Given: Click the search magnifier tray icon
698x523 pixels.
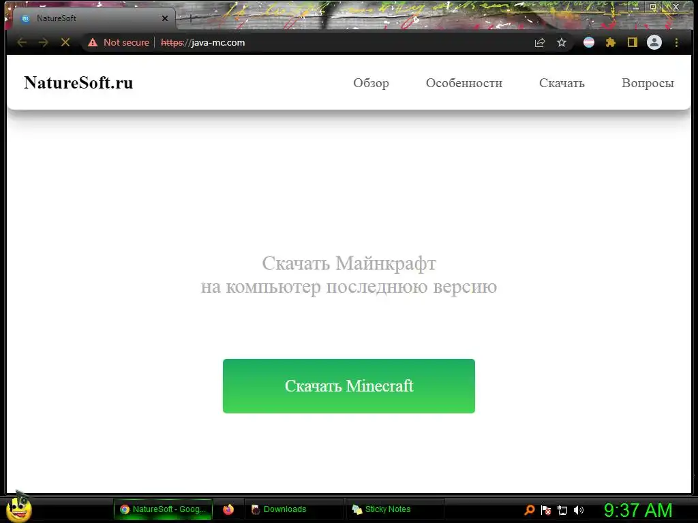Looking at the screenshot, I should click(529, 510).
